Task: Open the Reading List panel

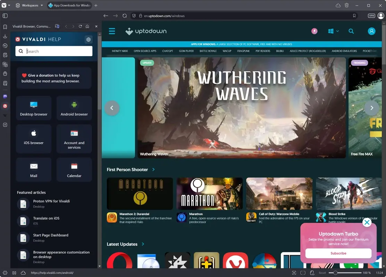Action: click(x=5, y=83)
